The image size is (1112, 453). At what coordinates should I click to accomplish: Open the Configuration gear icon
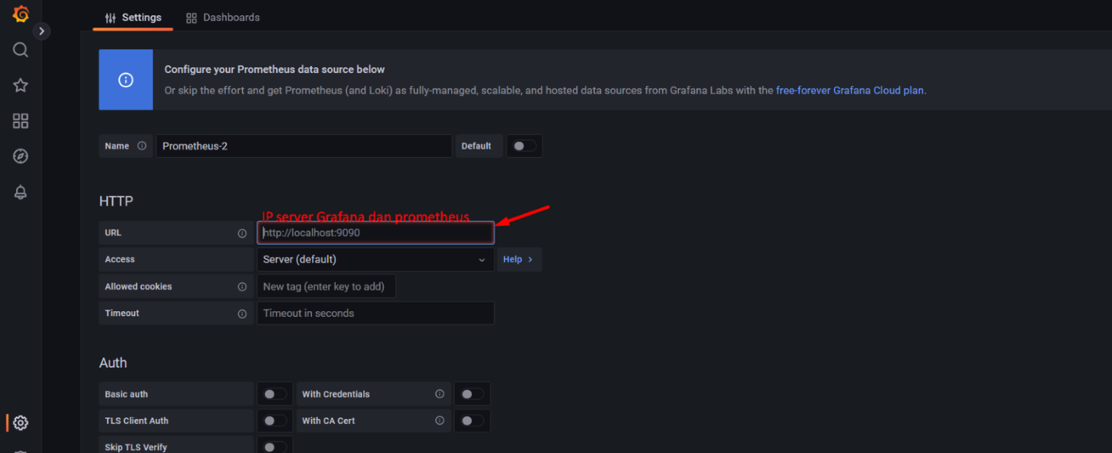(x=20, y=423)
